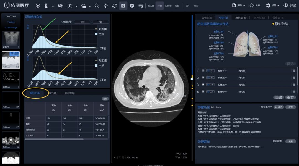Expand the ruler tool dropdown arrow
This screenshot has width=299, height=166.
pos(53,6)
